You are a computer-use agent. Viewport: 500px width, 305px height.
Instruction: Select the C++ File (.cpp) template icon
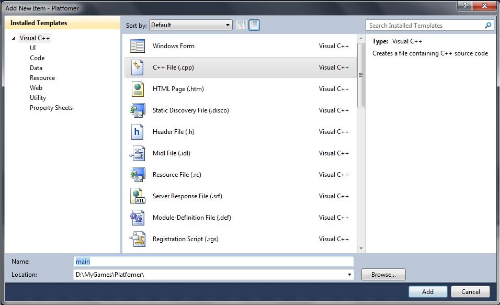coord(138,67)
